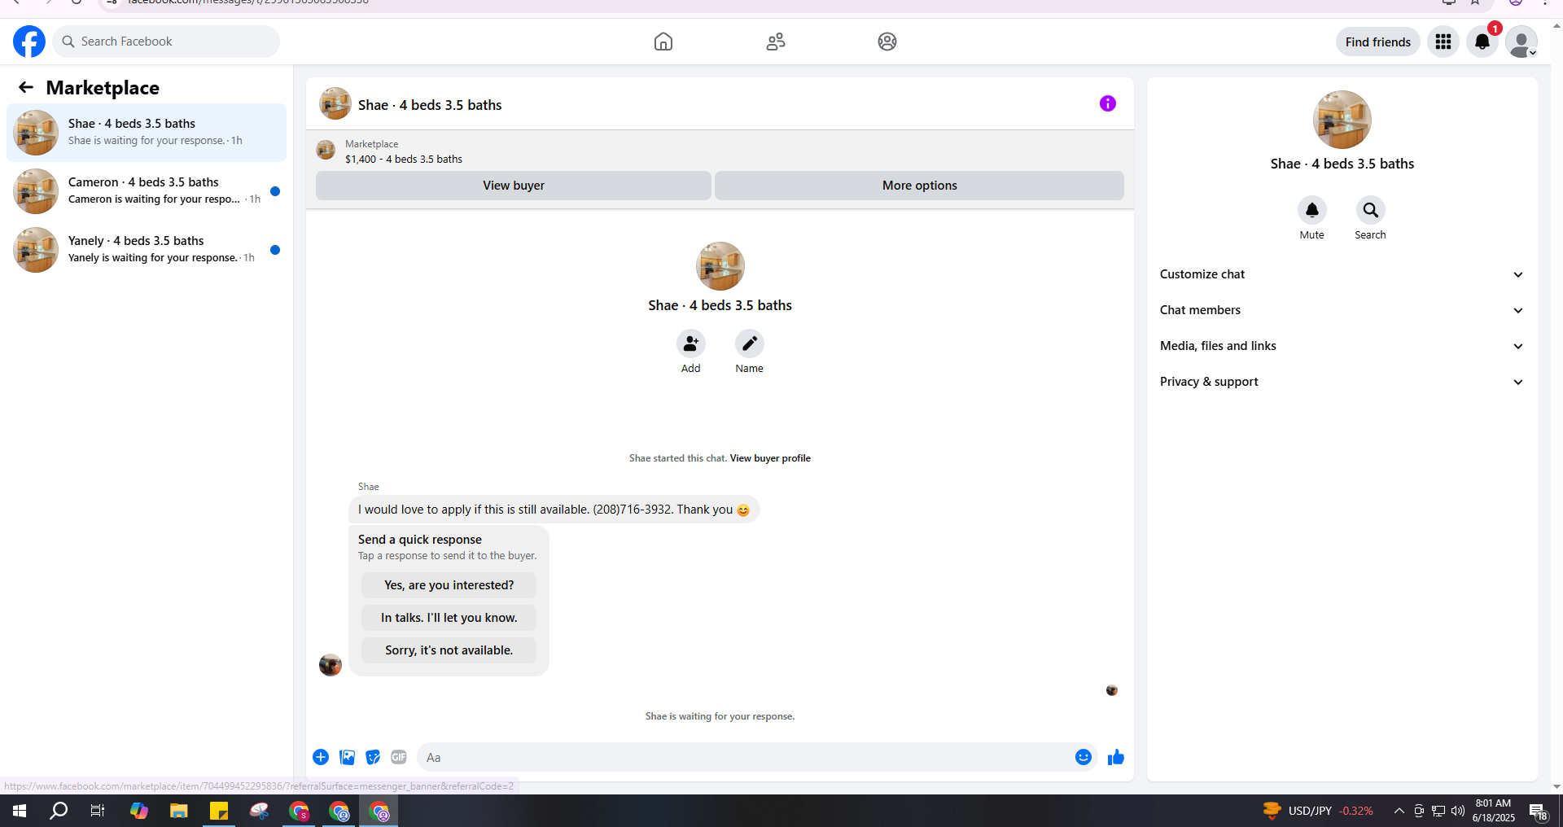Open the volume control in system tray

coord(1458,811)
